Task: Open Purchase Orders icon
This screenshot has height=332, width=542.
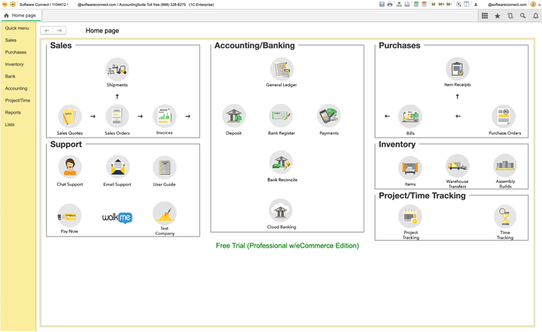Action: tap(504, 117)
